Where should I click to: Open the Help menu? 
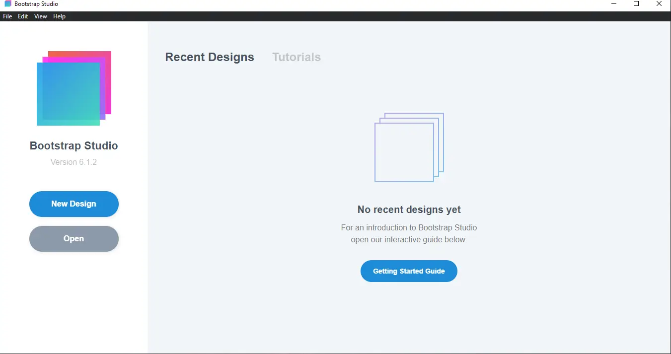click(59, 16)
